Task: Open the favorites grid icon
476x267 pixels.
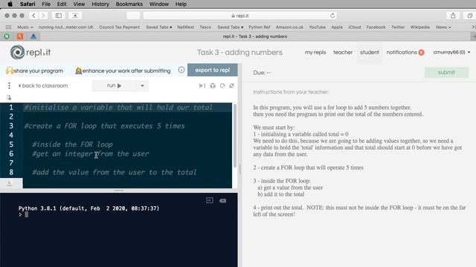Action: click(x=8, y=27)
